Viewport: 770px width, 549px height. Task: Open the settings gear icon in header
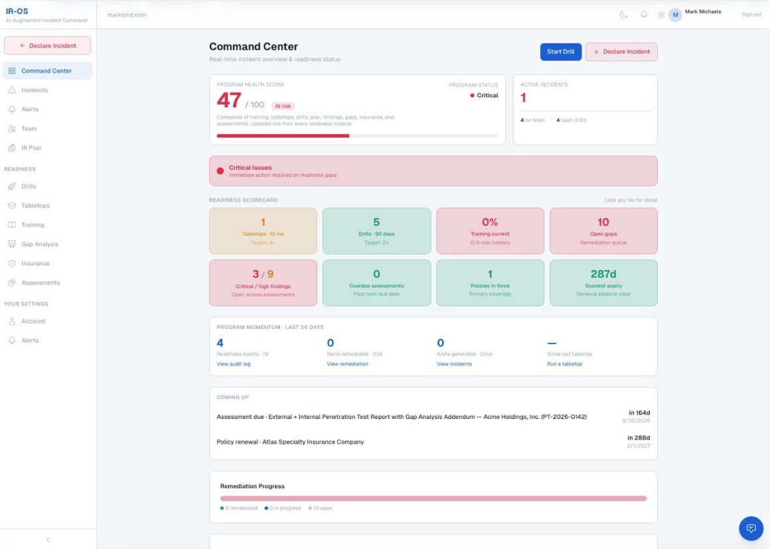(661, 15)
